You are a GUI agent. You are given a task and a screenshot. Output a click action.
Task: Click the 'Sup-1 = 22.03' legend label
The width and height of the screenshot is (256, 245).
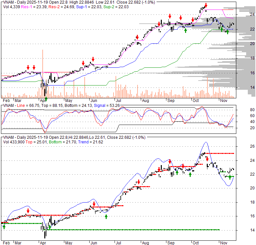(89, 7)
